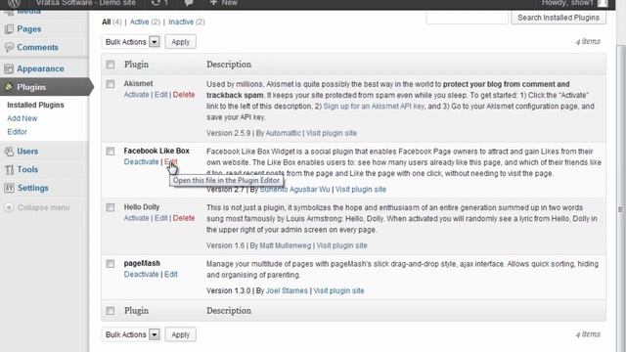
Task: Open the Comments menu item
Action: tap(37, 47)
